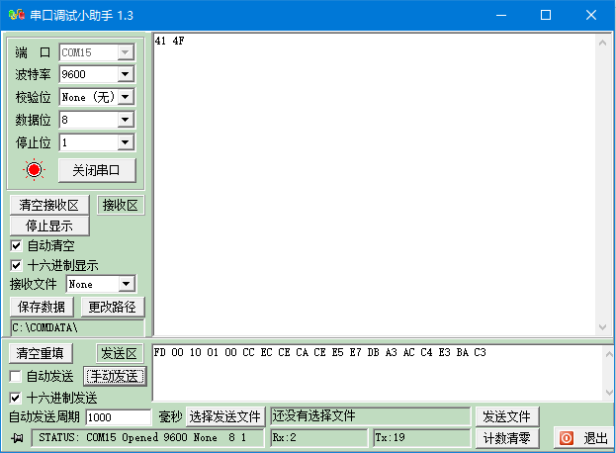The width and height of the screenshot is (616, 453).
Task: Open the 波特率 baud rate dropdown
Action: [x=126, y=74]
